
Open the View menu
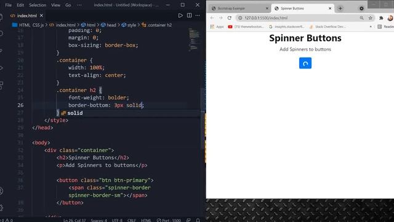(x=55, y=5)
